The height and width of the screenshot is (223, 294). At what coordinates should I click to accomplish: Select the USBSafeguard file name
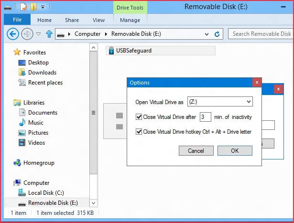click(x=134, y=51)
